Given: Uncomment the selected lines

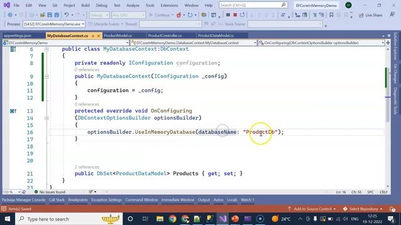Looking at the screenshot, I should click(x=321, y=15).
